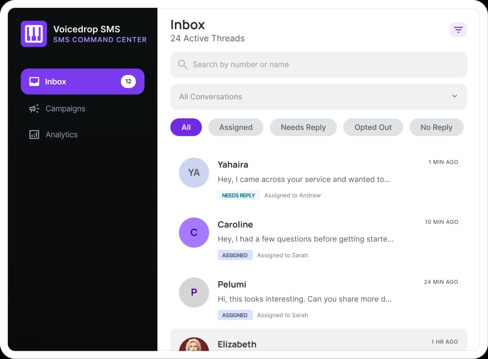The width and height of the screenshot is (488, 359).
Task: Click the Inbox tray icon in sidebar
Action: pos(34,81)
